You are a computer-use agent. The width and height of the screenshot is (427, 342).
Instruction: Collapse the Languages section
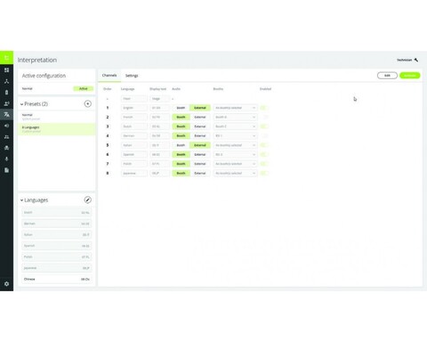pyautogui.click(x=21, y=200)
